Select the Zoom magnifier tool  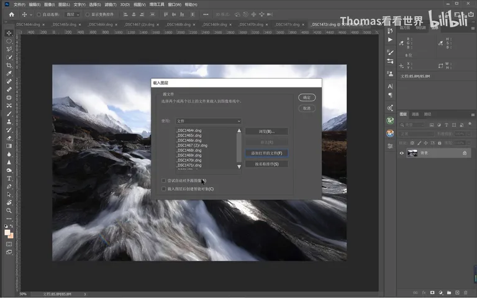pos(9,210)
